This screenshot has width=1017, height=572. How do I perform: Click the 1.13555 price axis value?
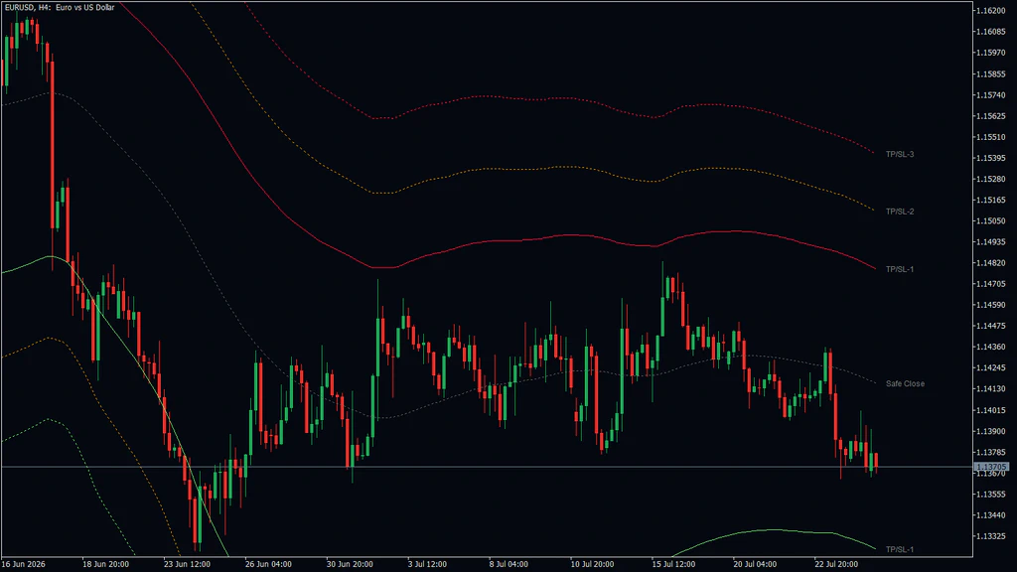click(991, 495)
